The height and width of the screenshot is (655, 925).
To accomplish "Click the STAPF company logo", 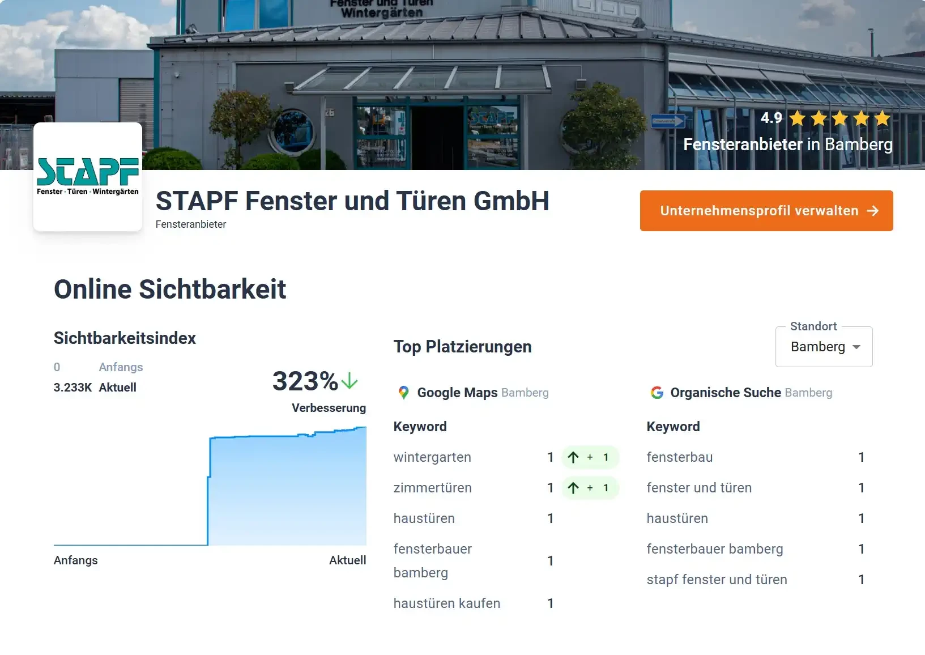I will [x=88, y=177].
